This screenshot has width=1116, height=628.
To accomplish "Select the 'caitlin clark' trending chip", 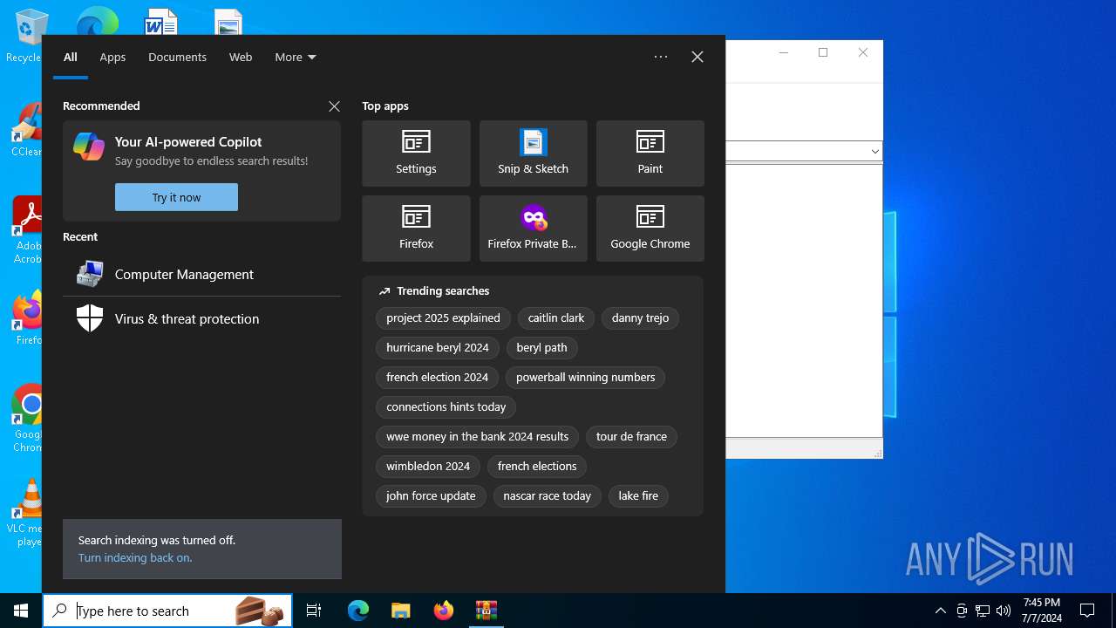I will coord(556,317).
